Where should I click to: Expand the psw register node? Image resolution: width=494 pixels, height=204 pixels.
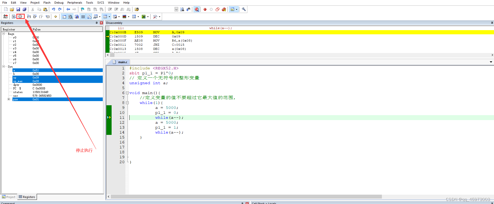9,99
